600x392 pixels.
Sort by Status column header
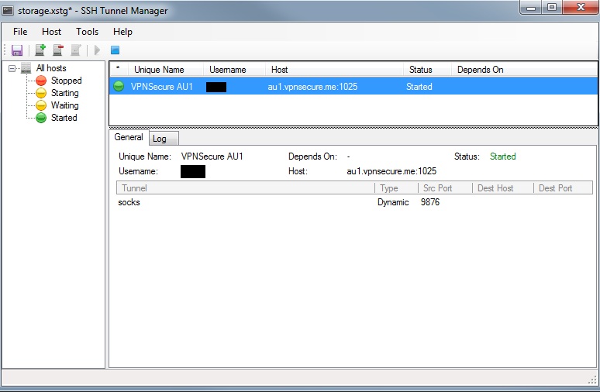pos(427,70)
